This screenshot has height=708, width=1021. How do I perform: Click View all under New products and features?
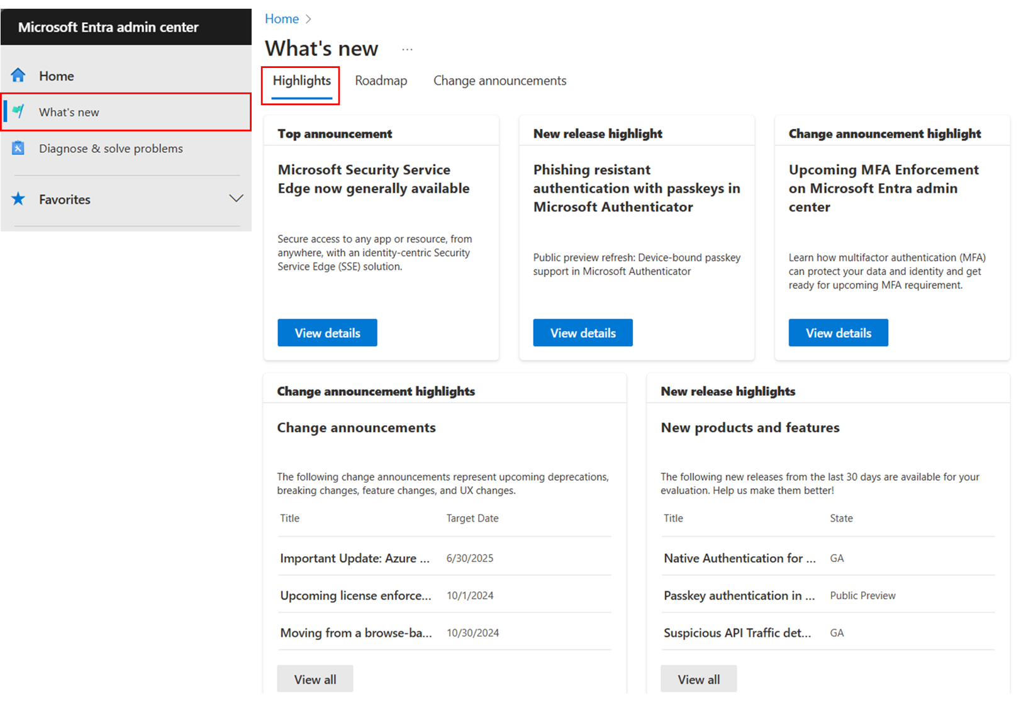coord(698,679)
